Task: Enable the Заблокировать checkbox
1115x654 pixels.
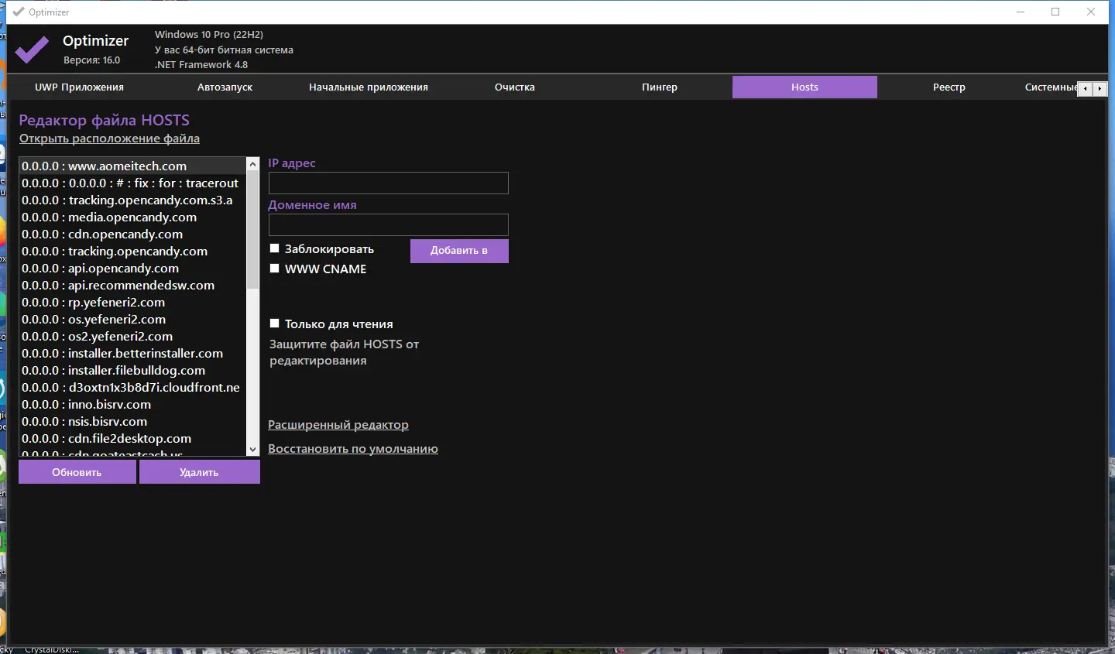Action: tap(274, 248)
